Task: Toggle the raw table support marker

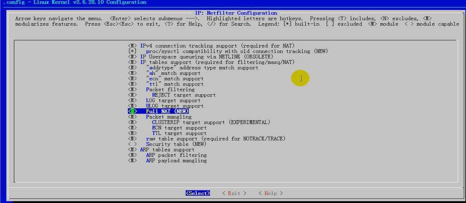Action: tap(132, 139)
